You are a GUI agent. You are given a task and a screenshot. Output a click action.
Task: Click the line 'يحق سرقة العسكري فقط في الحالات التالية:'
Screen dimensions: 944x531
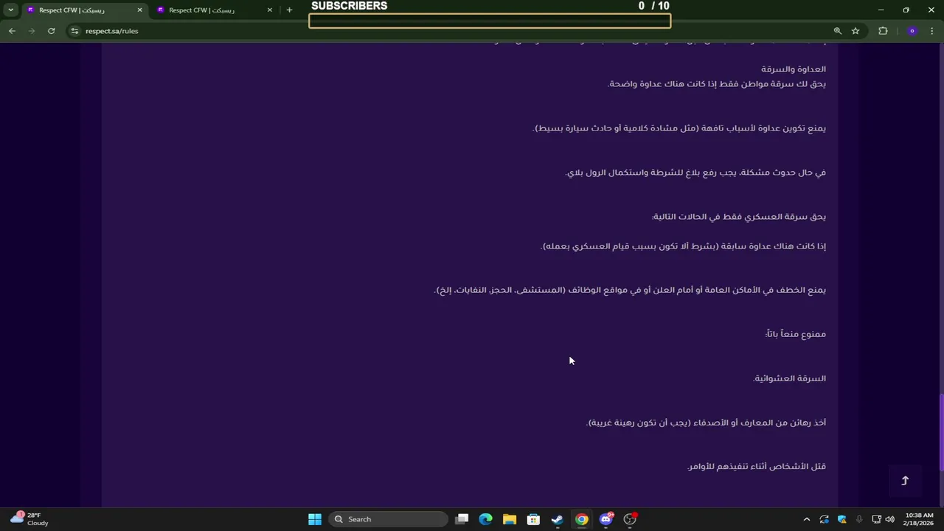(x=739, y=217)
